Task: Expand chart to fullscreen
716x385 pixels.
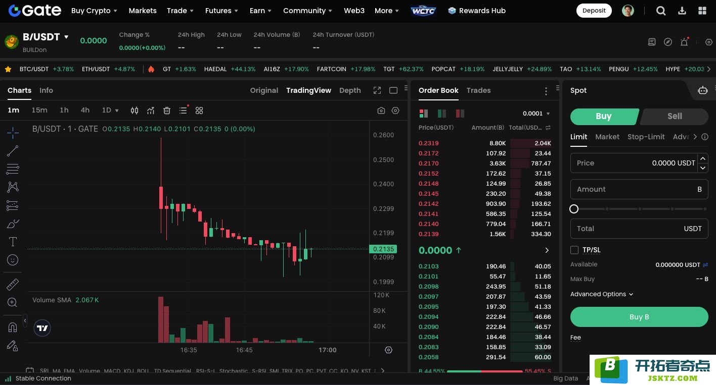Action: coord(377,90)
